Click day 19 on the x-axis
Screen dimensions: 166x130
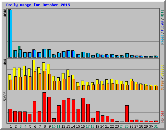tap(97, 126)
